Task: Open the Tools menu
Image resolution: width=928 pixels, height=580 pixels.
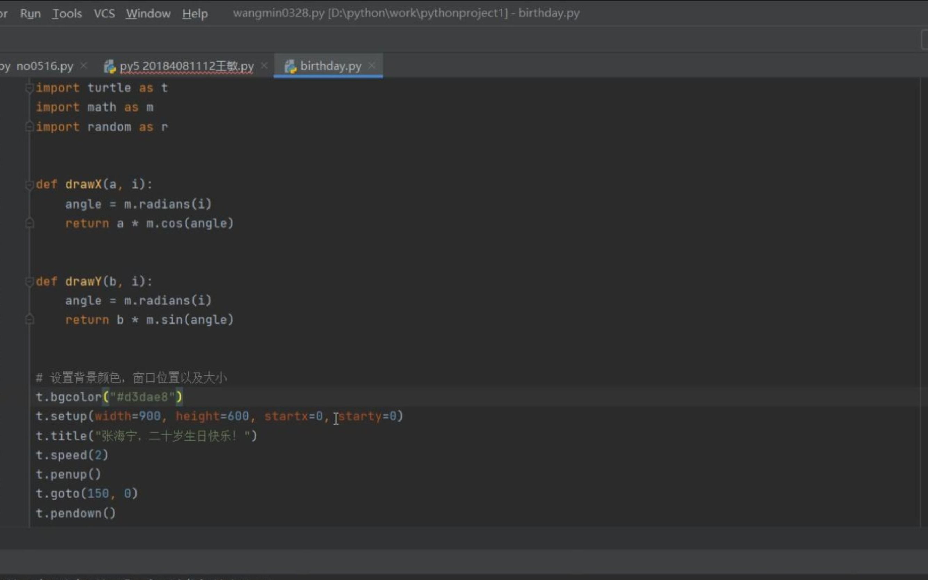Action: coord(67,14)
